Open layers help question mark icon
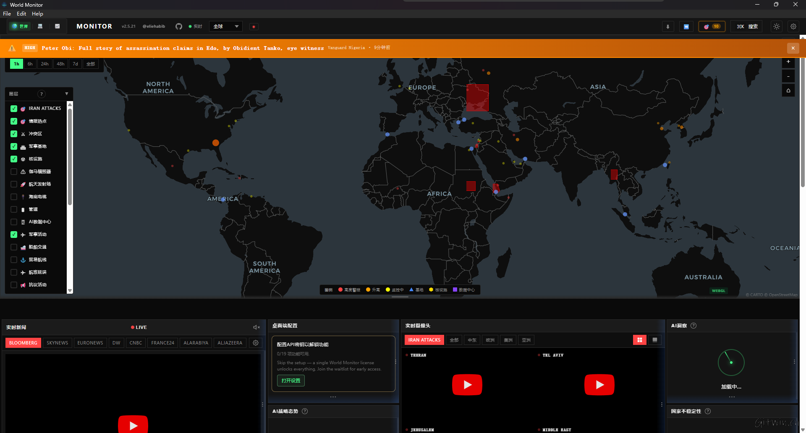This screenshot has width=806, height=433. [x=42, y=94]
